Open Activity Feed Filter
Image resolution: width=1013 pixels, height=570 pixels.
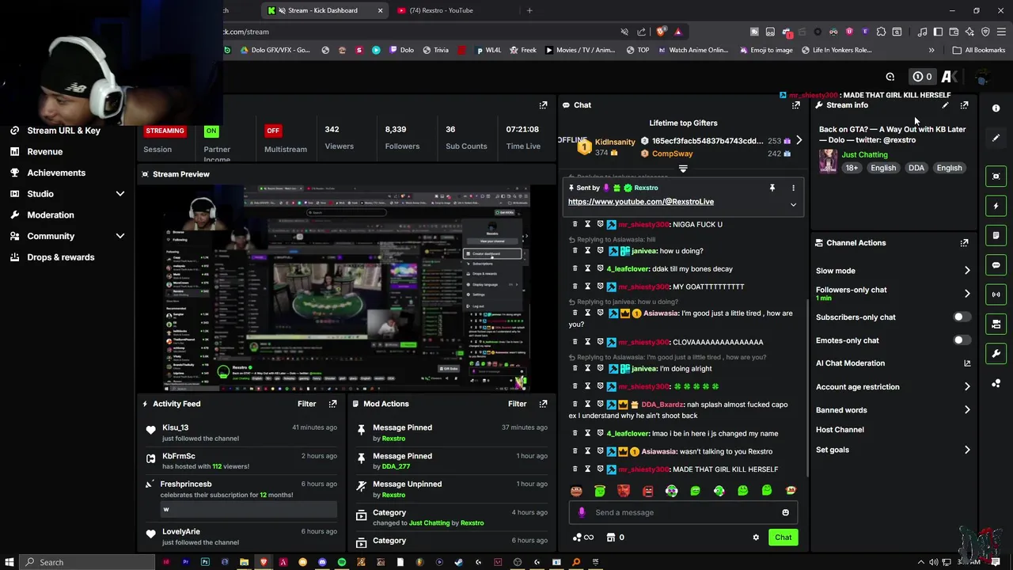tap(306, 404)
